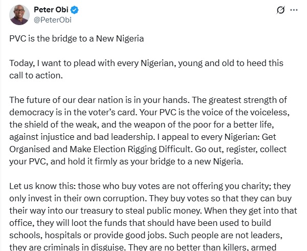
Task: Open the tweet's more options menu
Action: pyautogui.click(x=294, y=10)
